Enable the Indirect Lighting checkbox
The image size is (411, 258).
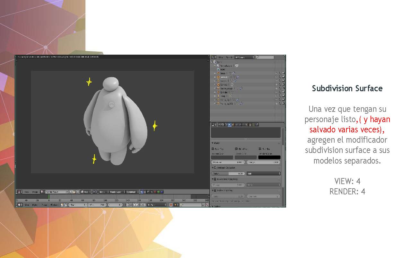[x=215, y=191]
